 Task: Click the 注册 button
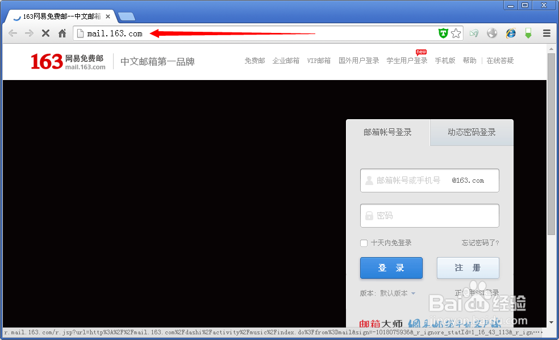(x=468, y=268)
